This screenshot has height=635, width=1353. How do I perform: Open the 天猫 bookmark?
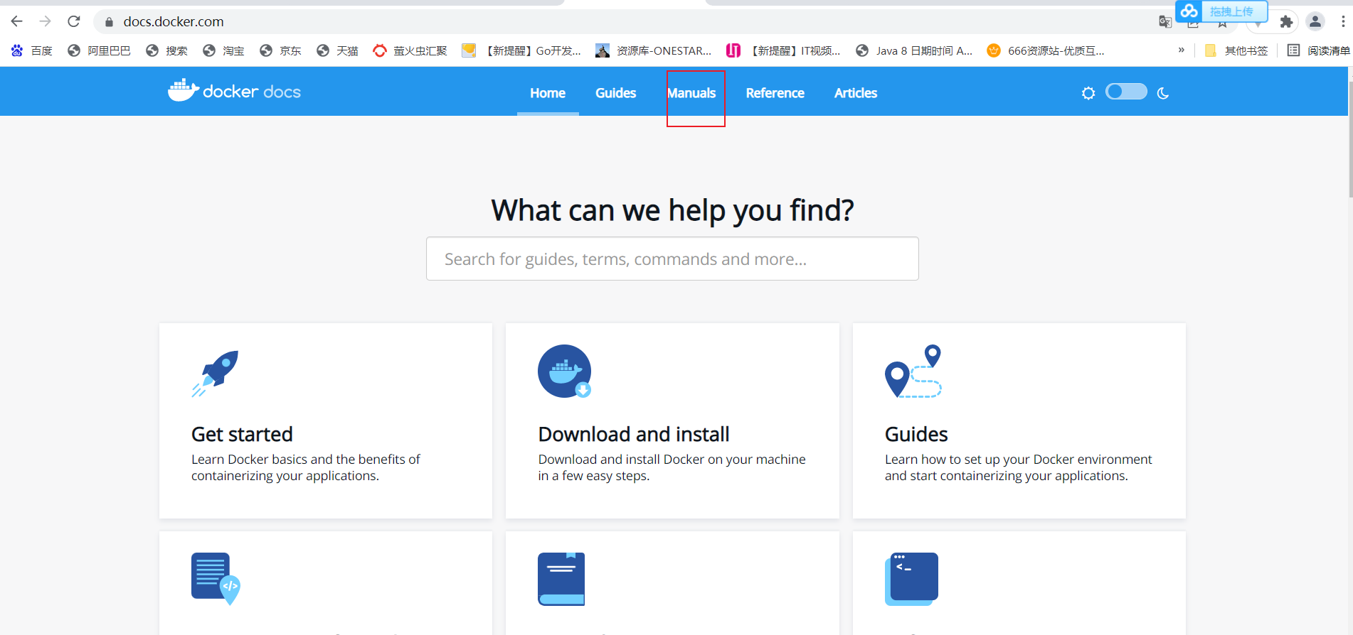click(x=337, y=50)
